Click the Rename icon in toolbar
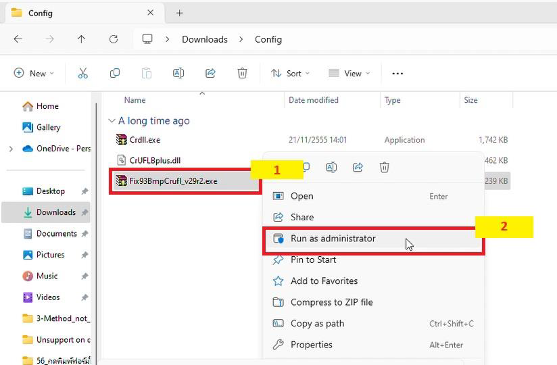This screenshot has height=365, width=557. pos(178,73)
